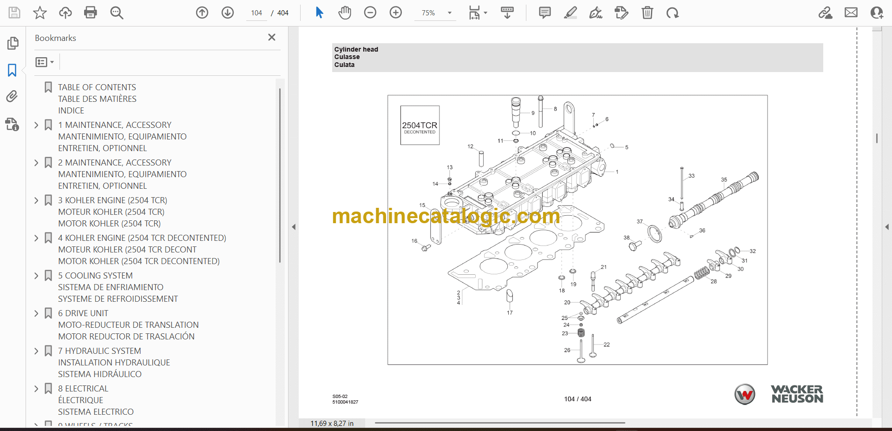This screenshot has height=431, width=892.
Task: Click the 2504TCR DECONTENTED label box
Action: [420, 126]
